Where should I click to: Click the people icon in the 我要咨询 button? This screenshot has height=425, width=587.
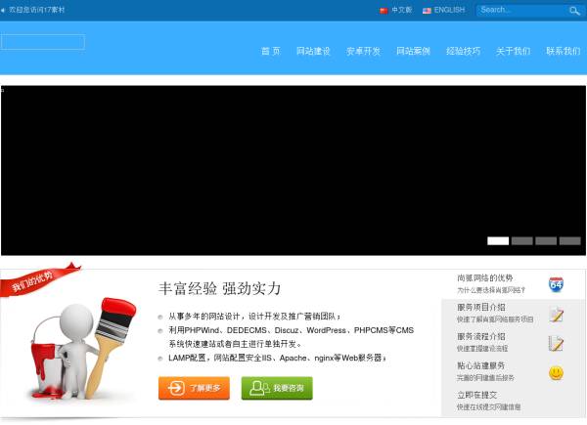coord(259,388)
